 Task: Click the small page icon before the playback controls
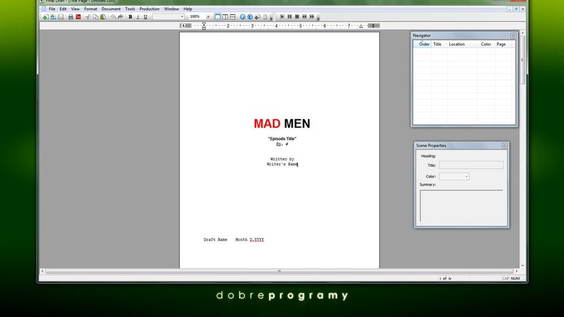(265, 17)
